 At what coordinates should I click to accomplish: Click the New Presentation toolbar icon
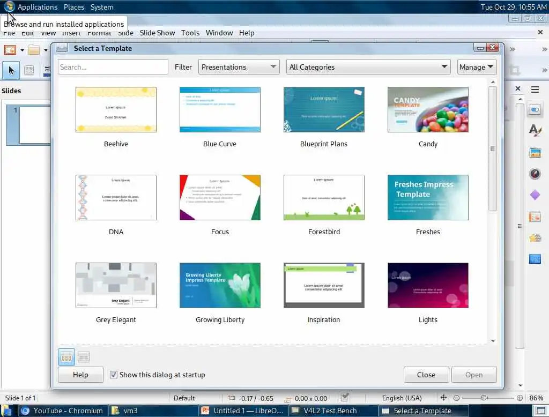click(x=10, y=50)
